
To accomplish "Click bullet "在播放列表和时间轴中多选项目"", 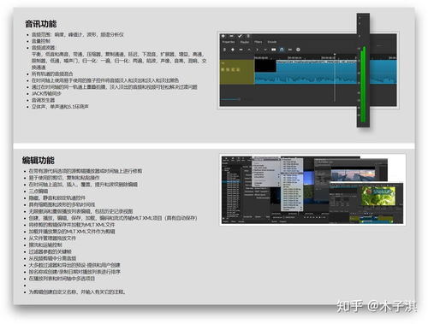I will (x=62, y=279).
